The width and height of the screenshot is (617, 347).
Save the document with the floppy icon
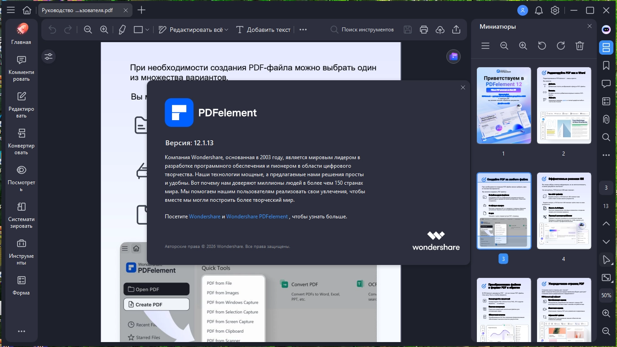(x=408, y=30)
